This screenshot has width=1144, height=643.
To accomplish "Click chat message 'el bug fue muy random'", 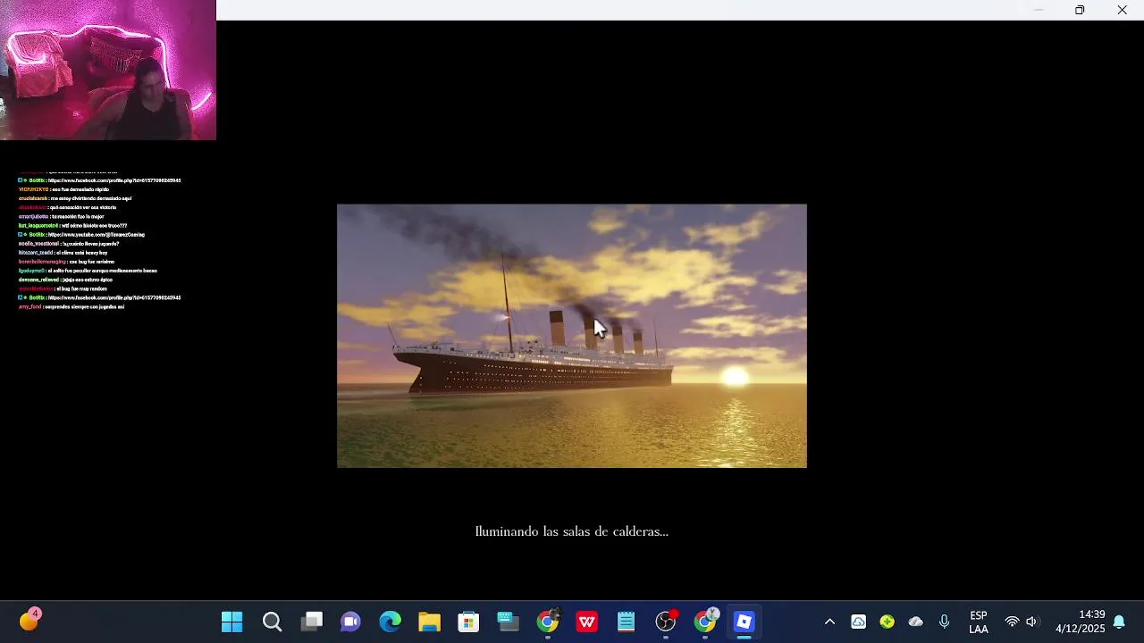I will point(81,288).
